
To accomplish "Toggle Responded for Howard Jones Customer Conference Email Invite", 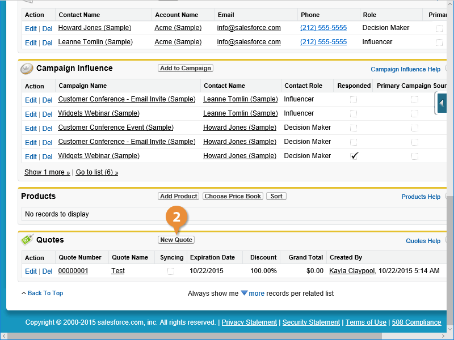I will (x=354, y=142).
